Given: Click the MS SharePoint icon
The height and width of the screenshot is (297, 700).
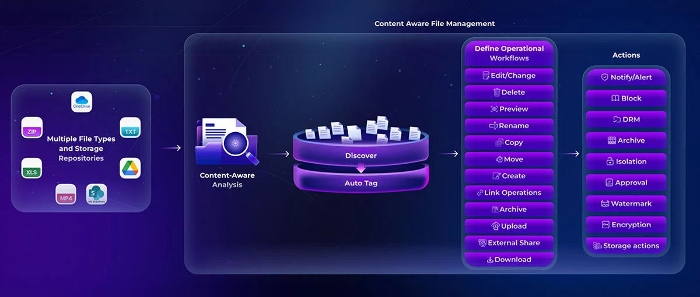Looking at the screenshot, I should [x=97, y=195].
